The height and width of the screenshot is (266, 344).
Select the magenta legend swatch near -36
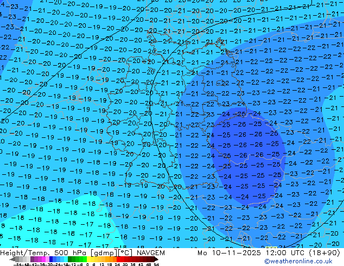click(43, 259)
